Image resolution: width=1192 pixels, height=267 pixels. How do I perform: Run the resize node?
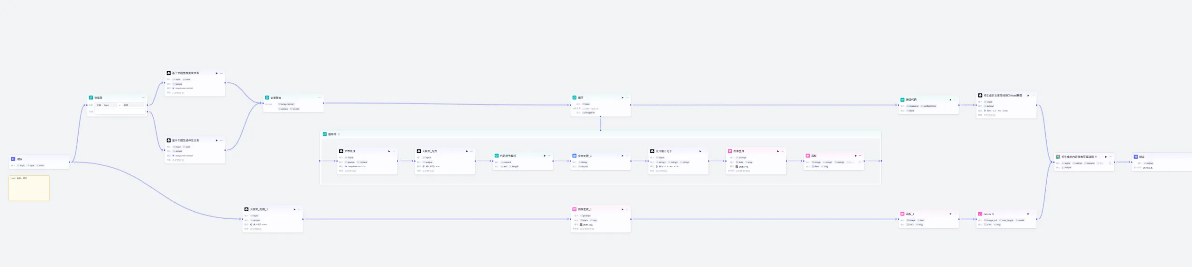1028,214
